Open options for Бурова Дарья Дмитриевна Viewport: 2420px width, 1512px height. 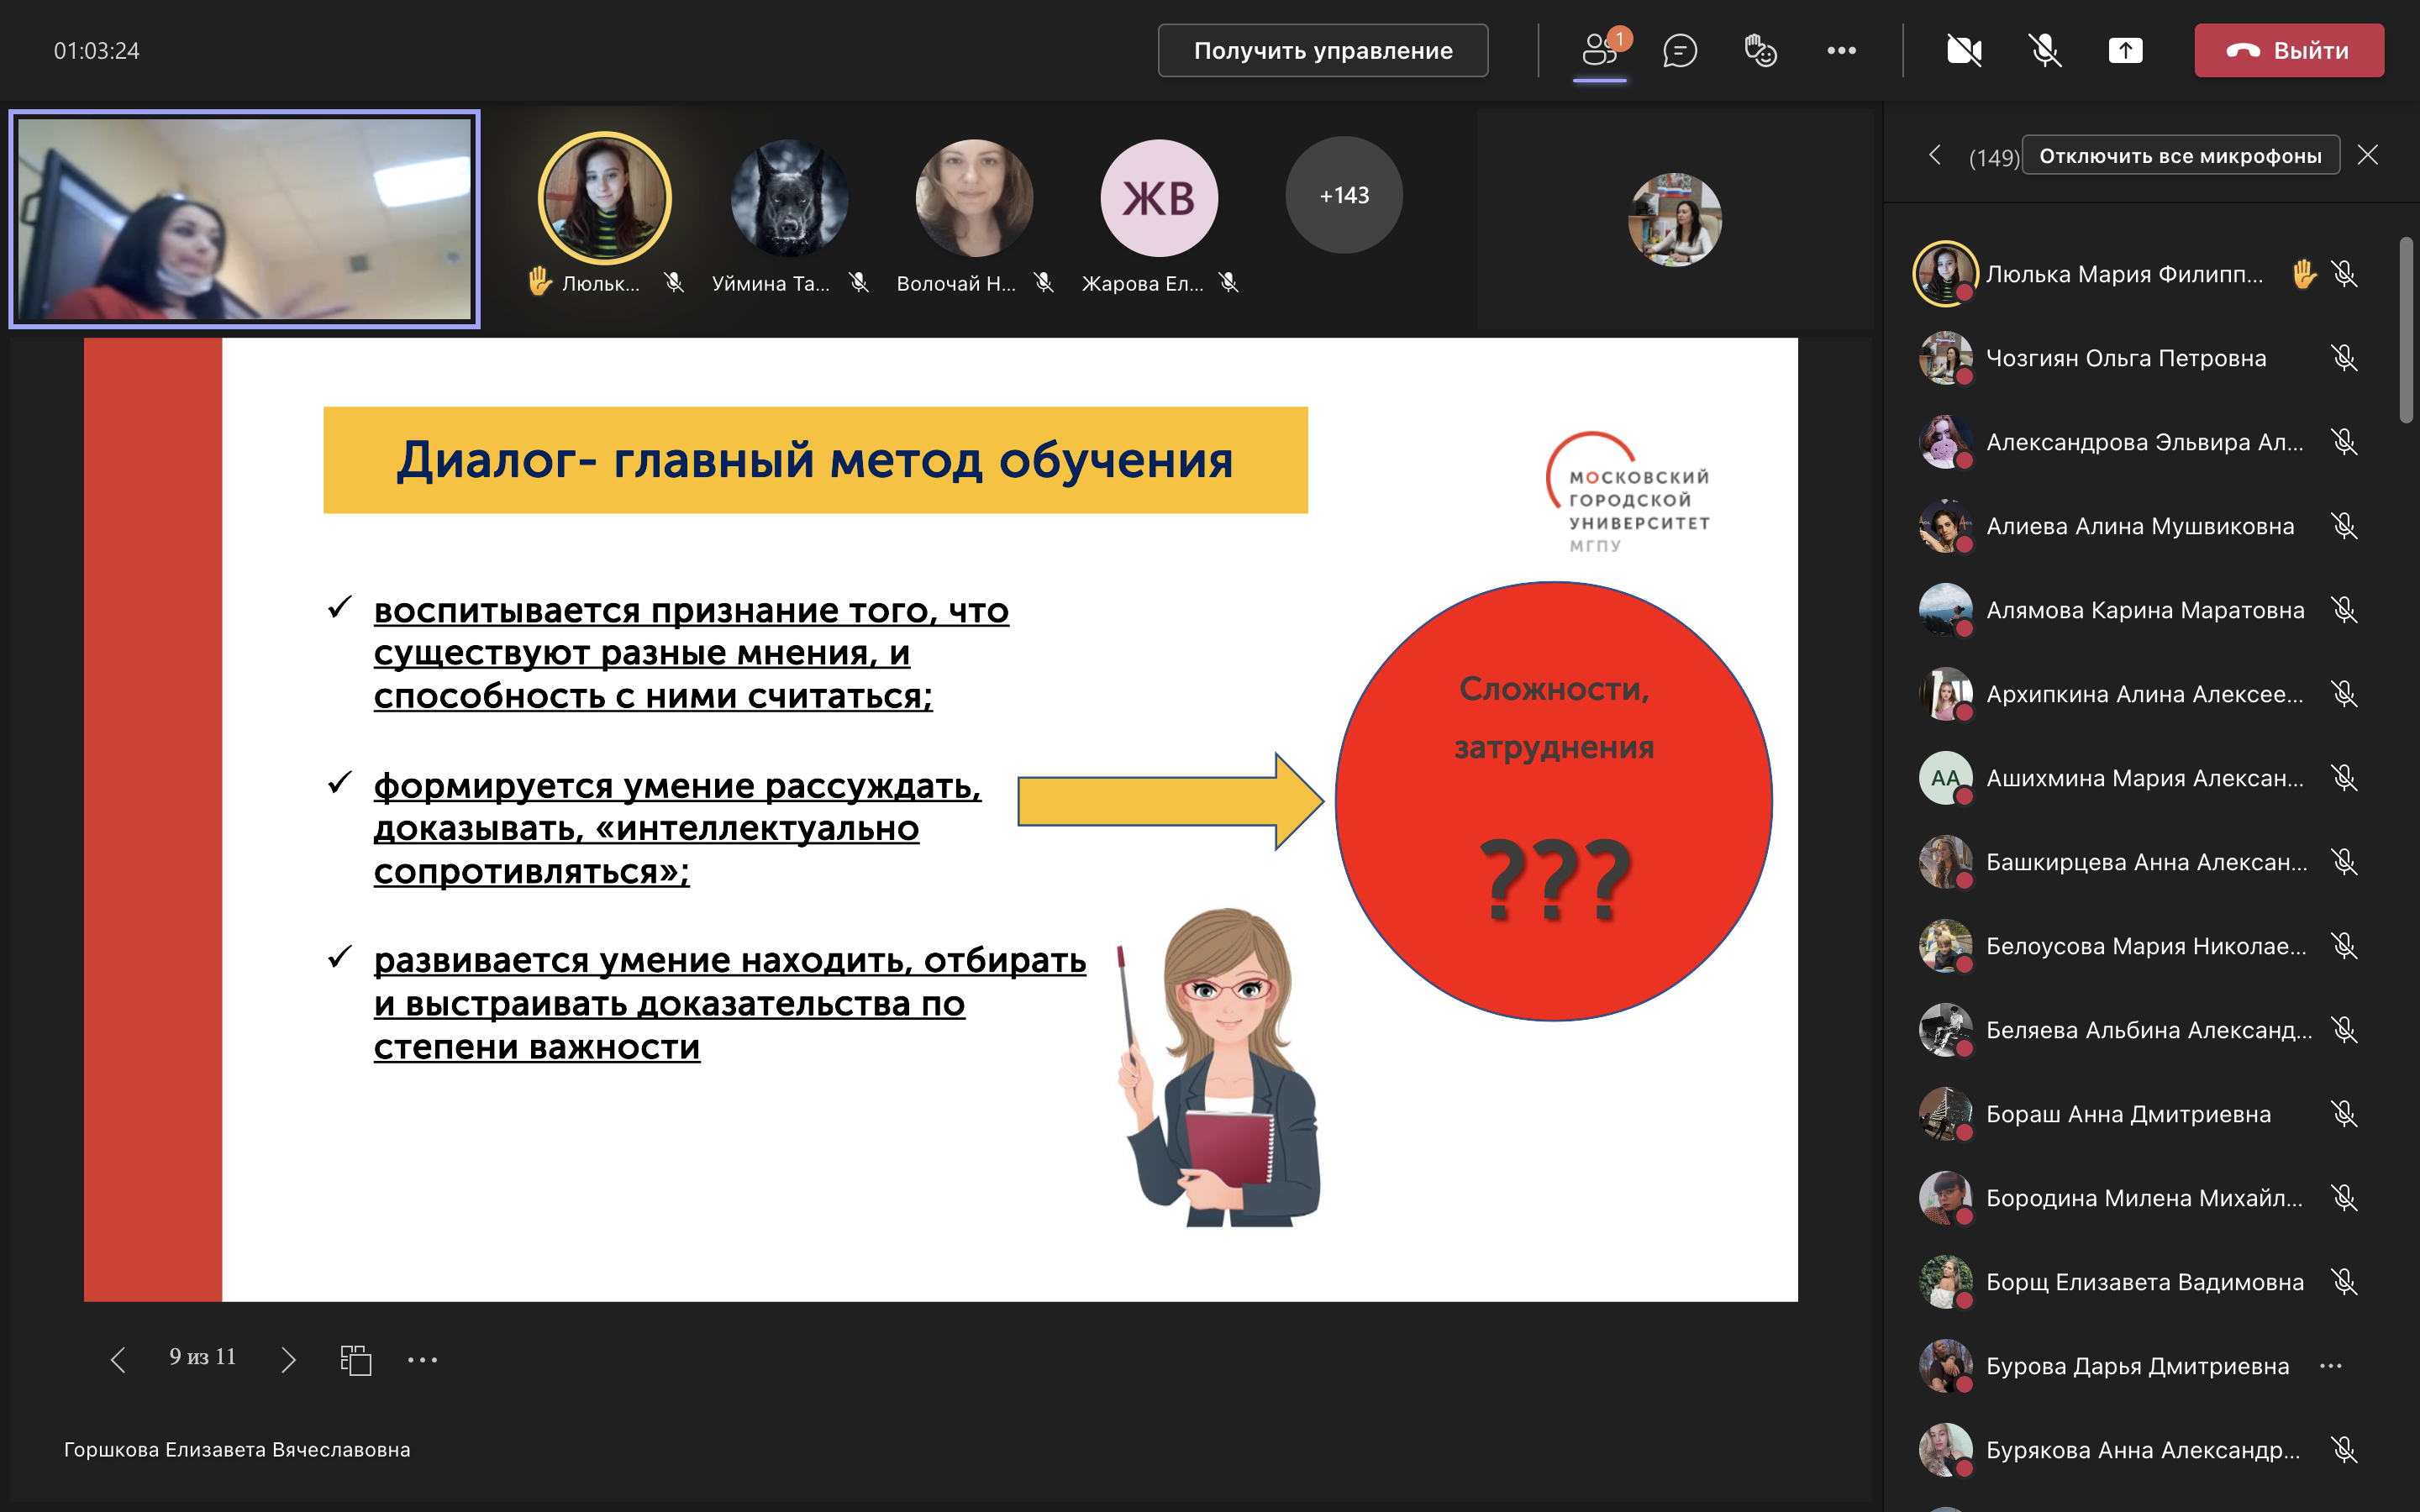(2330, 1366)
